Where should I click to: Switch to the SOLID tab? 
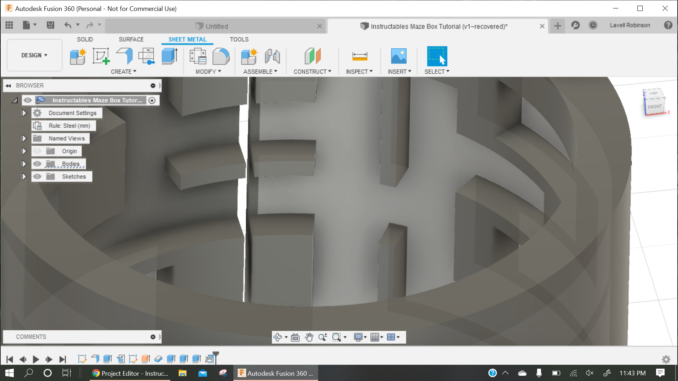(x=85, y=40)
